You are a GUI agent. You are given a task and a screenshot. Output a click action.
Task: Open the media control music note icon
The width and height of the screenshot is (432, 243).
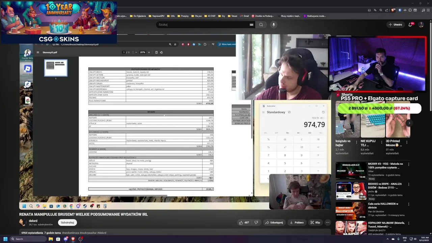[x=423, y=10]
